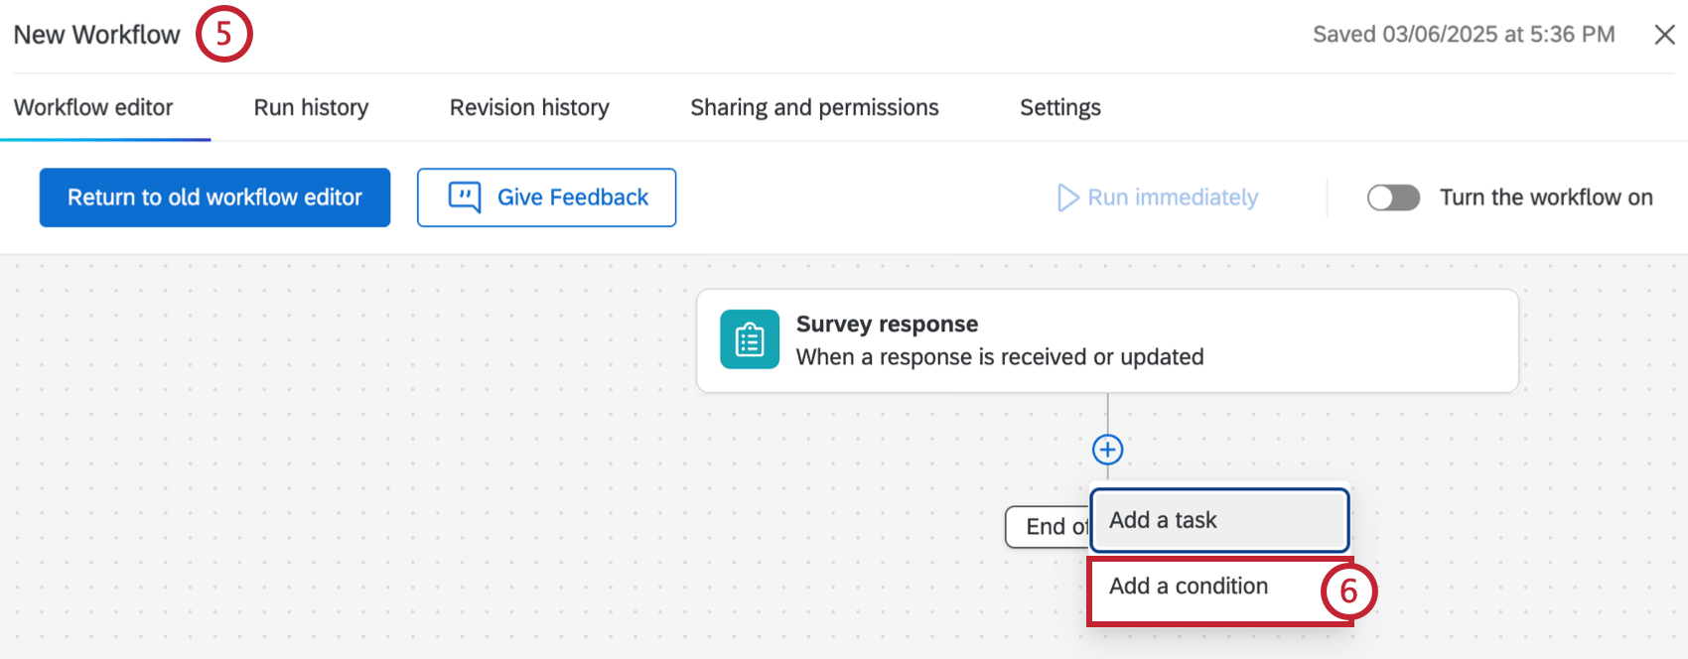This screenshot has width=1688, height=659.
Task: Click the plus icon below the trigger
Action: (x=1107, y=450)
